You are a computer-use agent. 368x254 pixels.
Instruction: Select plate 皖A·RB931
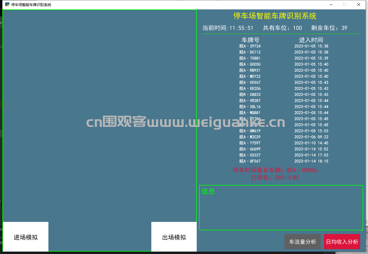click(250, 71)
